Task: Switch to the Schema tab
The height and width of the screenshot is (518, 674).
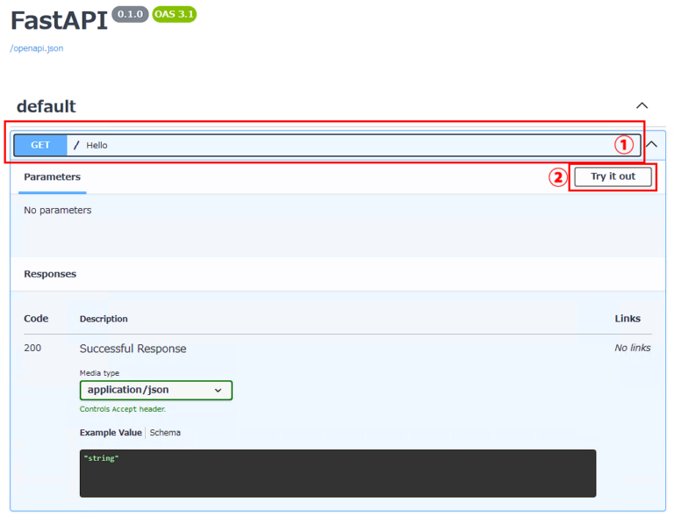Action: pyautogui.click(x=165, y=433)
